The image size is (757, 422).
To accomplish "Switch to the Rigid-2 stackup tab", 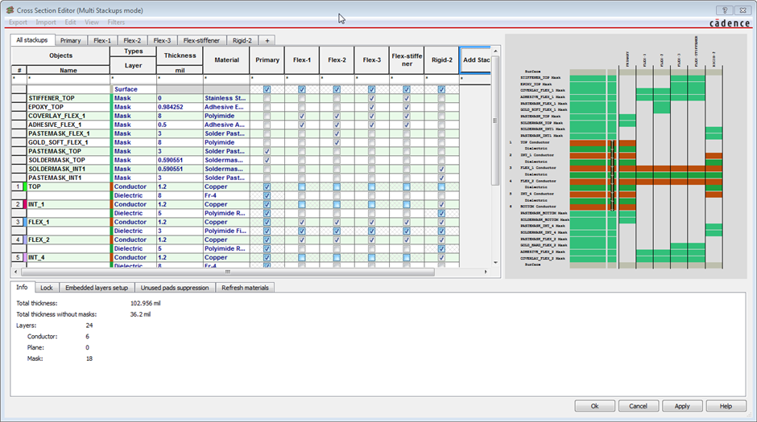I will (x=242, y=40).
